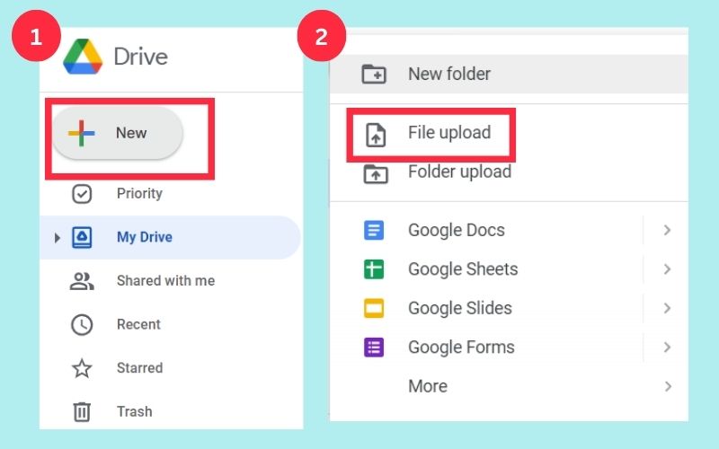Click the Starred star icon
This screenshot has width=719, height=449.
(82, 368)
